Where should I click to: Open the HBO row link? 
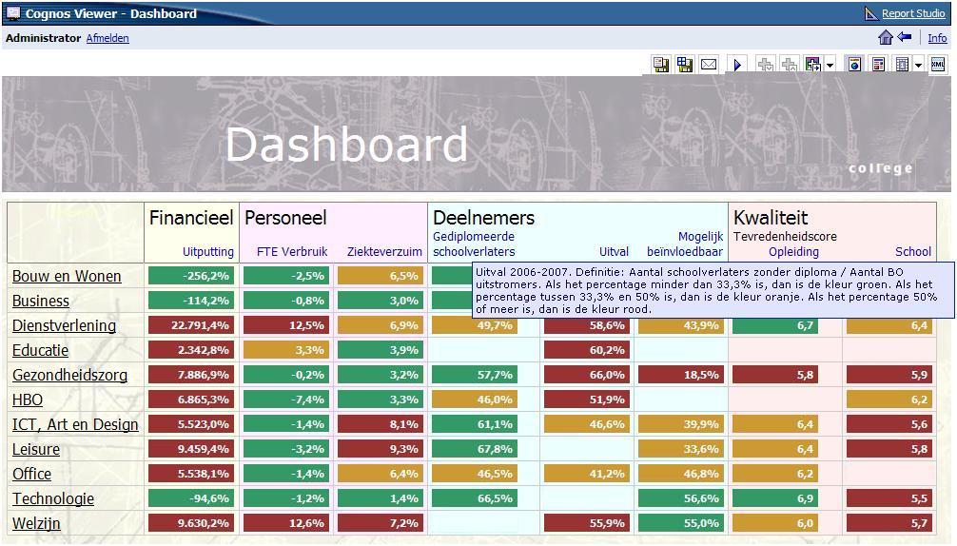[x=28, y=400]
